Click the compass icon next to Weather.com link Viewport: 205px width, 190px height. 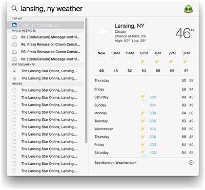191,163
